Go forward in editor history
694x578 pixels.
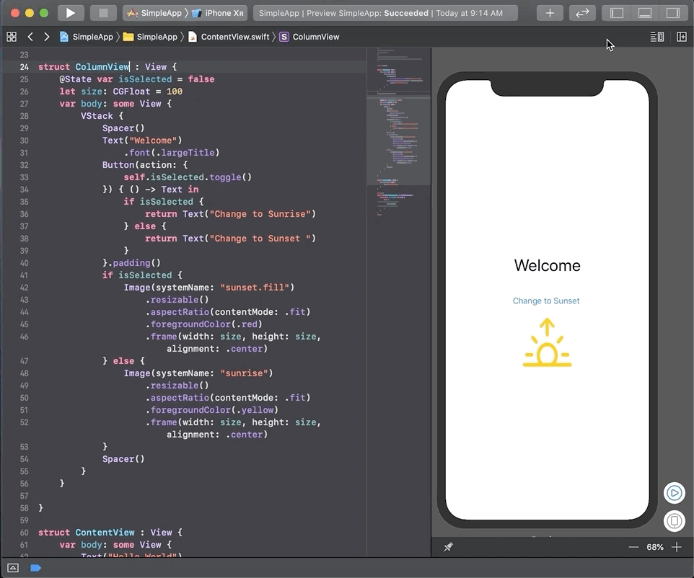click(46, 37)
